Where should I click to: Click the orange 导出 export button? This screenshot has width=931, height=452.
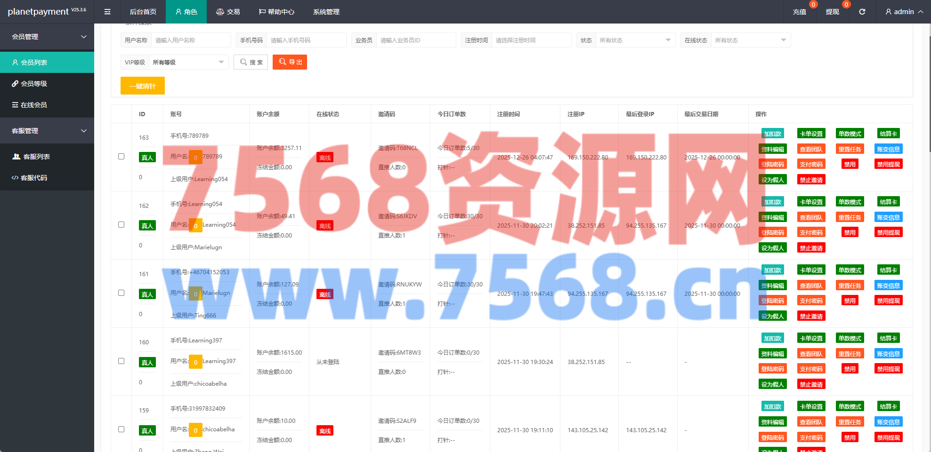click(x=290, y=62)
